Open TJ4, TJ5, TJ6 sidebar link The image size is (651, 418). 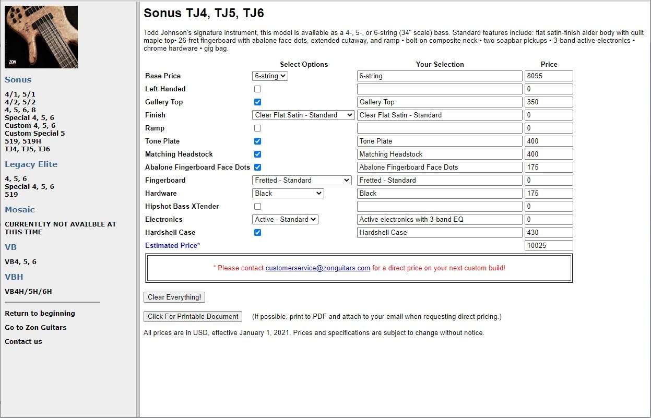pos(28,149)
